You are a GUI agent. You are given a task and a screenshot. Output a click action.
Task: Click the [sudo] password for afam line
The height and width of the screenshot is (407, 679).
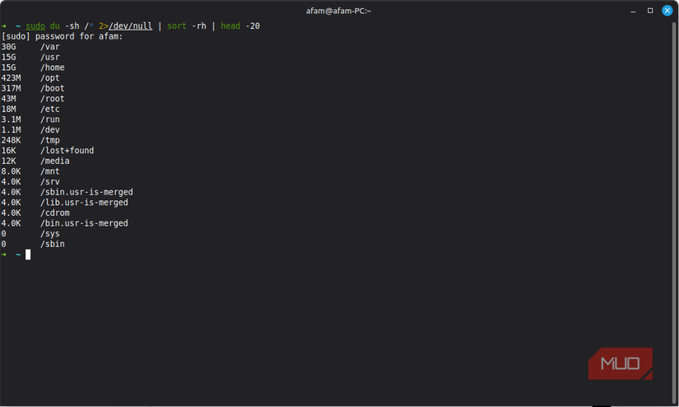tap(62, 36)
